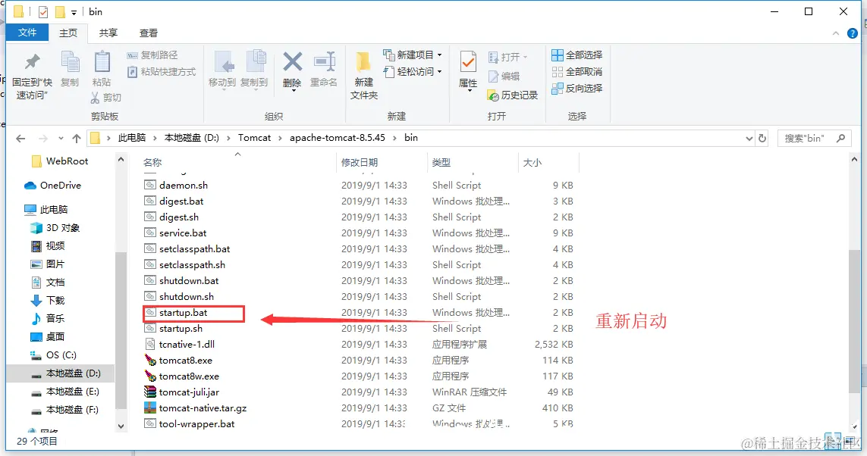Switch to the 查看 (View) tab
Image resolution: width=867 pixels, height=456 pixels.
[147, 33]
